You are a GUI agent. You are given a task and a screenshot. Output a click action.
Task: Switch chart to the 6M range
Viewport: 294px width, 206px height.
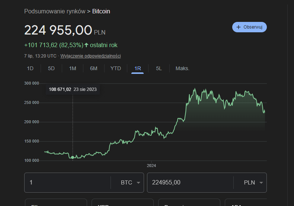[x=93, y=68]
